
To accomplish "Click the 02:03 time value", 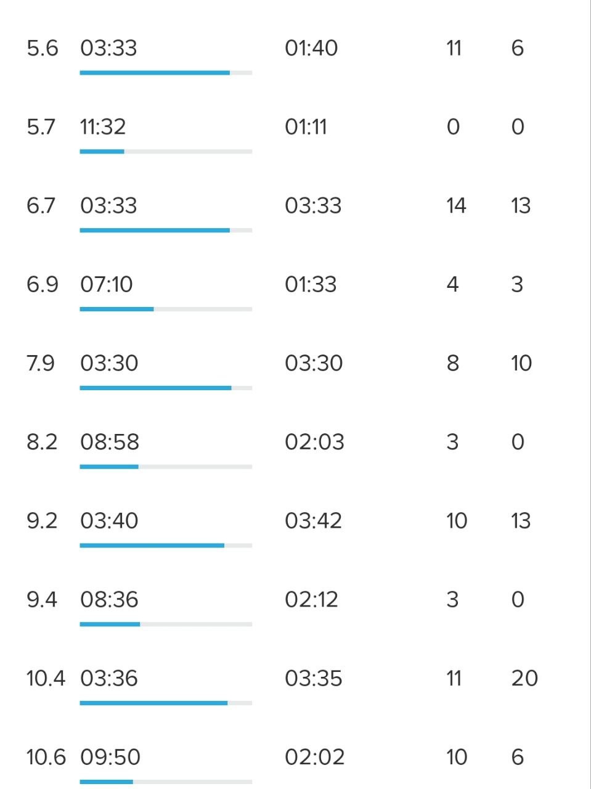I will pyautogui.click(x=314, y=443).
